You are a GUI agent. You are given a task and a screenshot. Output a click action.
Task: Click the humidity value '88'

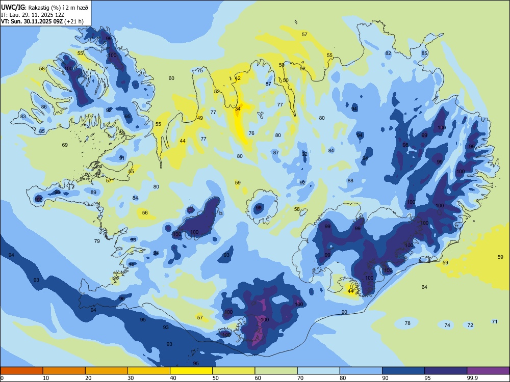(x=350, y=181)
